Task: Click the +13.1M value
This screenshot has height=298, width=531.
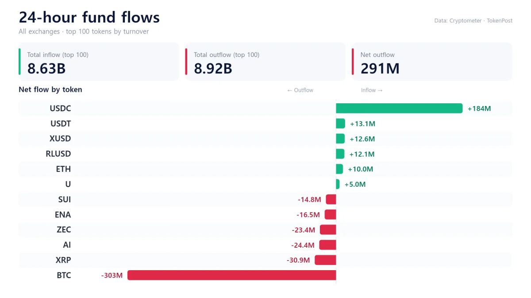Action: tap(362, 124)
